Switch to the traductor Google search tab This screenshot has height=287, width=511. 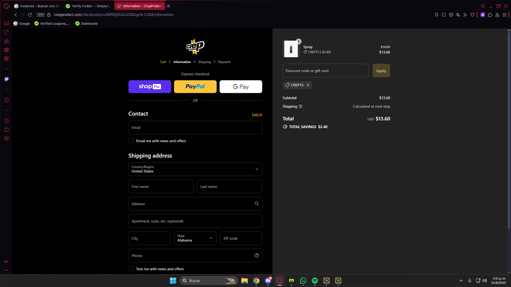tap(37, 6)
